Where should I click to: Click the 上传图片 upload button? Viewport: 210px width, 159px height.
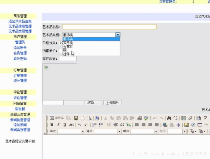pyautogui.click(x=112, y=103)
